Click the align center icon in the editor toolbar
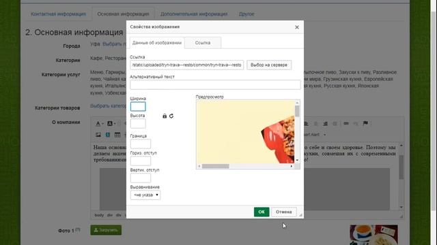This screenshot has width=437, height=245. [315, 124]
